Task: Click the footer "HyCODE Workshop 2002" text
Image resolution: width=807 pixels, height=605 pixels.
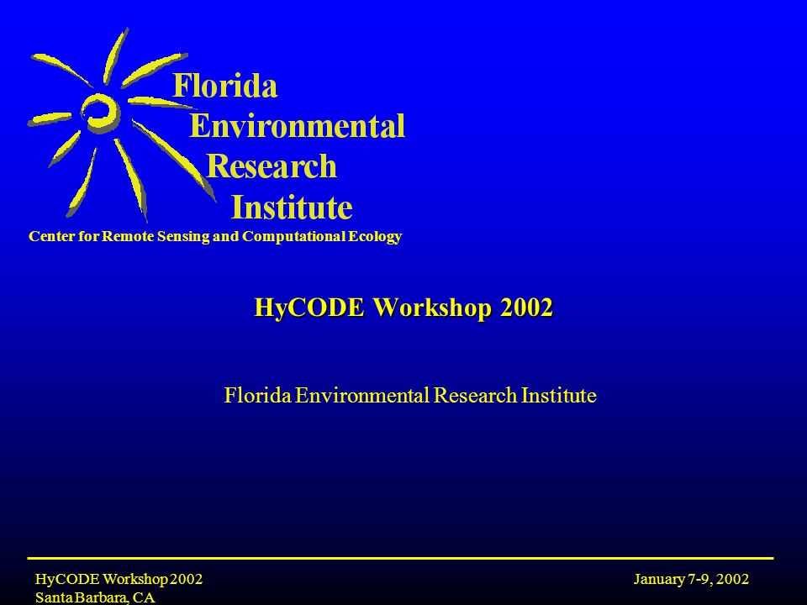Action: [119, 579]
